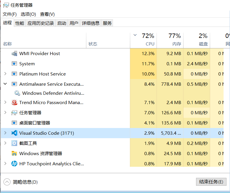The height and width of the screenshot is (193, 230).
Task: Expand the Trend Micro Password Manager group
Action: point(5,102)
